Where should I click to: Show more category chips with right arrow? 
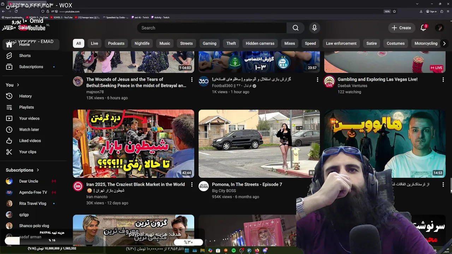click(x=444, y=43)
